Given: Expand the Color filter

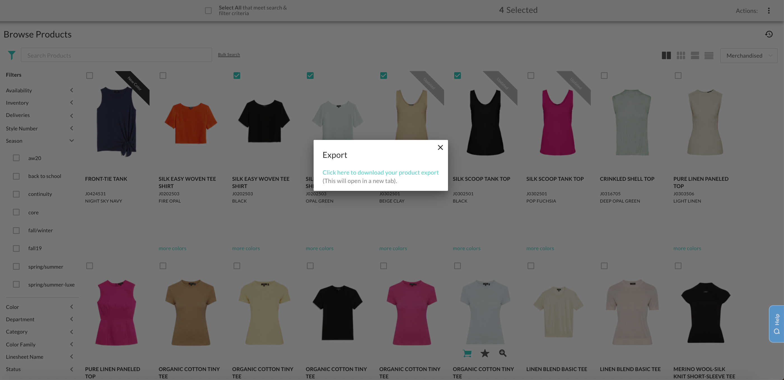Looking at the screenshot, I should tap(39, 307).
